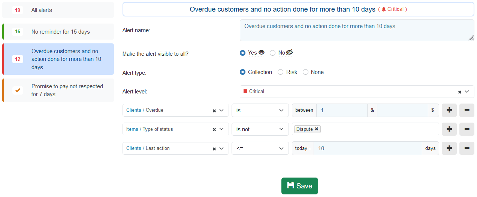The height and width of the screenshot is (197, 477).
Task: Remove the Type of status condition row
Action: [x=467, y=129]
